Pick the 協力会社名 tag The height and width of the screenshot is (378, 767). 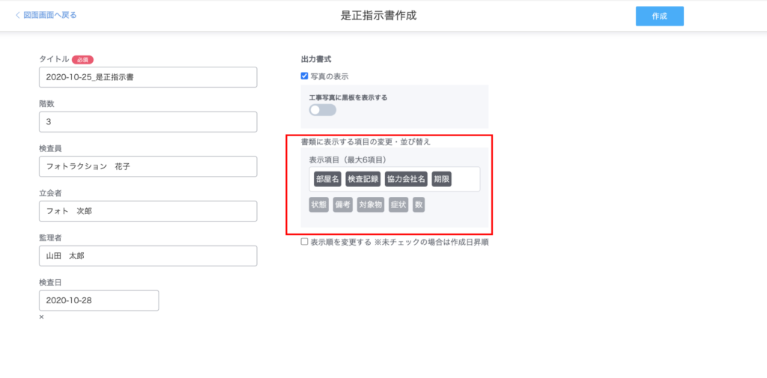pos(405,180)
